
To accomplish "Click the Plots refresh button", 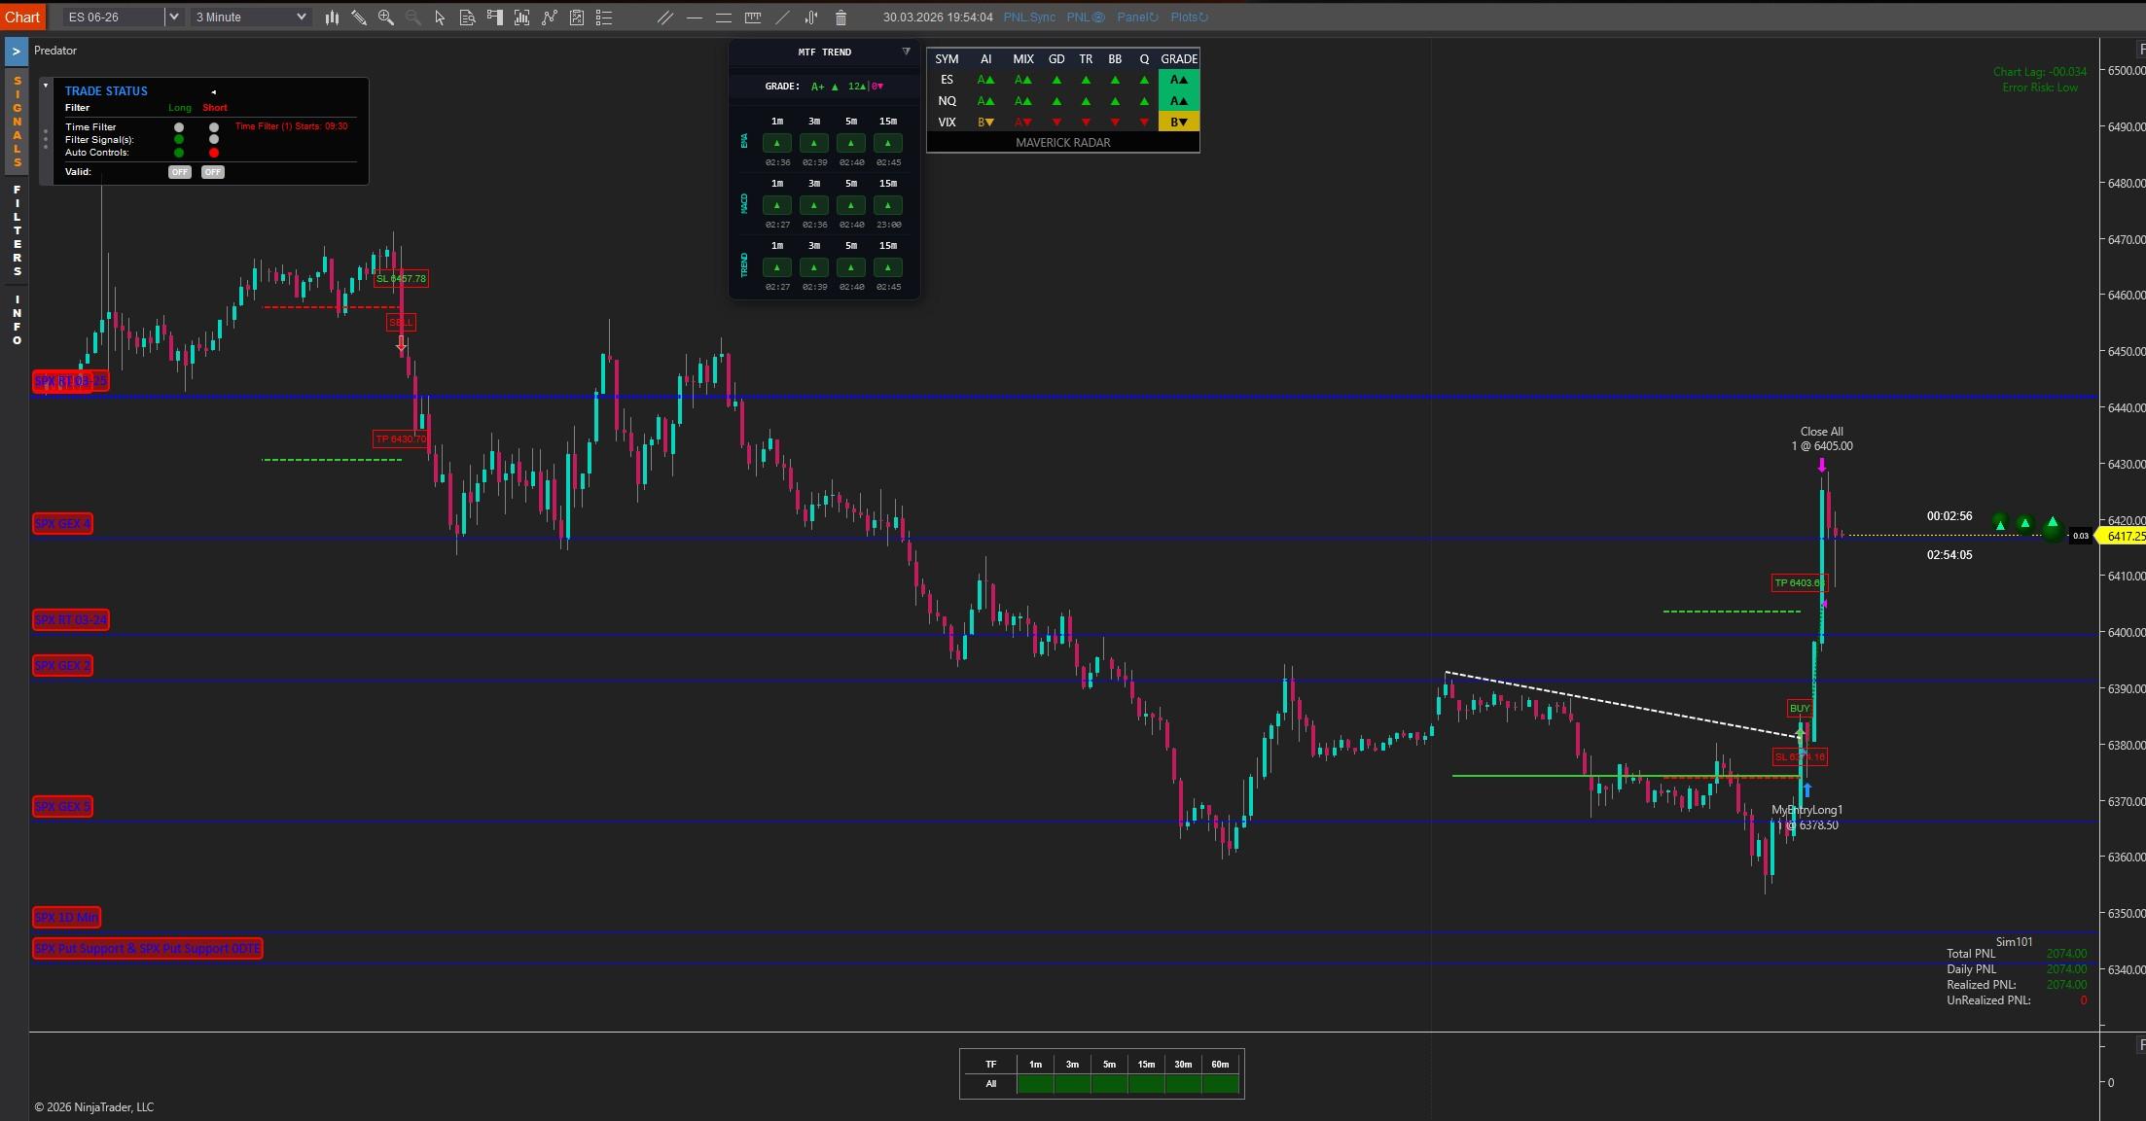I will click(x=1189, y=18).
